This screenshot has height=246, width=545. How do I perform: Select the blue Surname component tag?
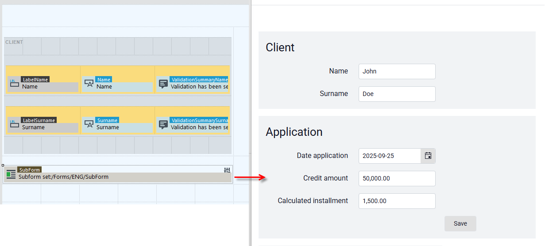pos(107,120)
